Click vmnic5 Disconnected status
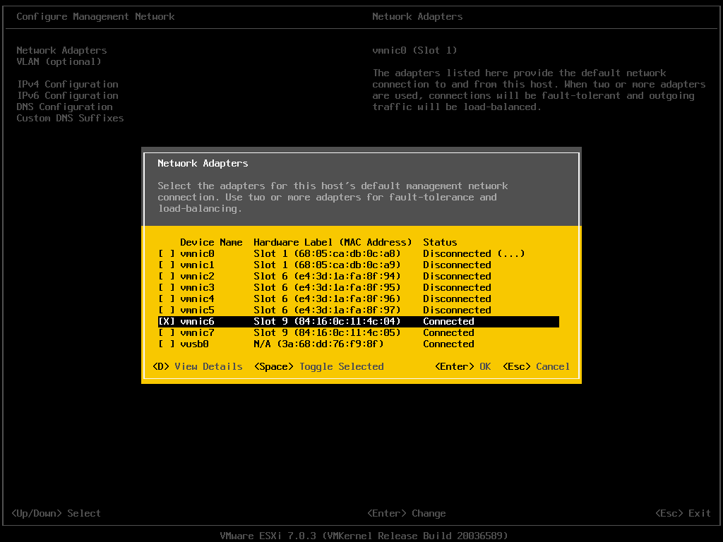The image size is (723, 542). tap(457, 311)
